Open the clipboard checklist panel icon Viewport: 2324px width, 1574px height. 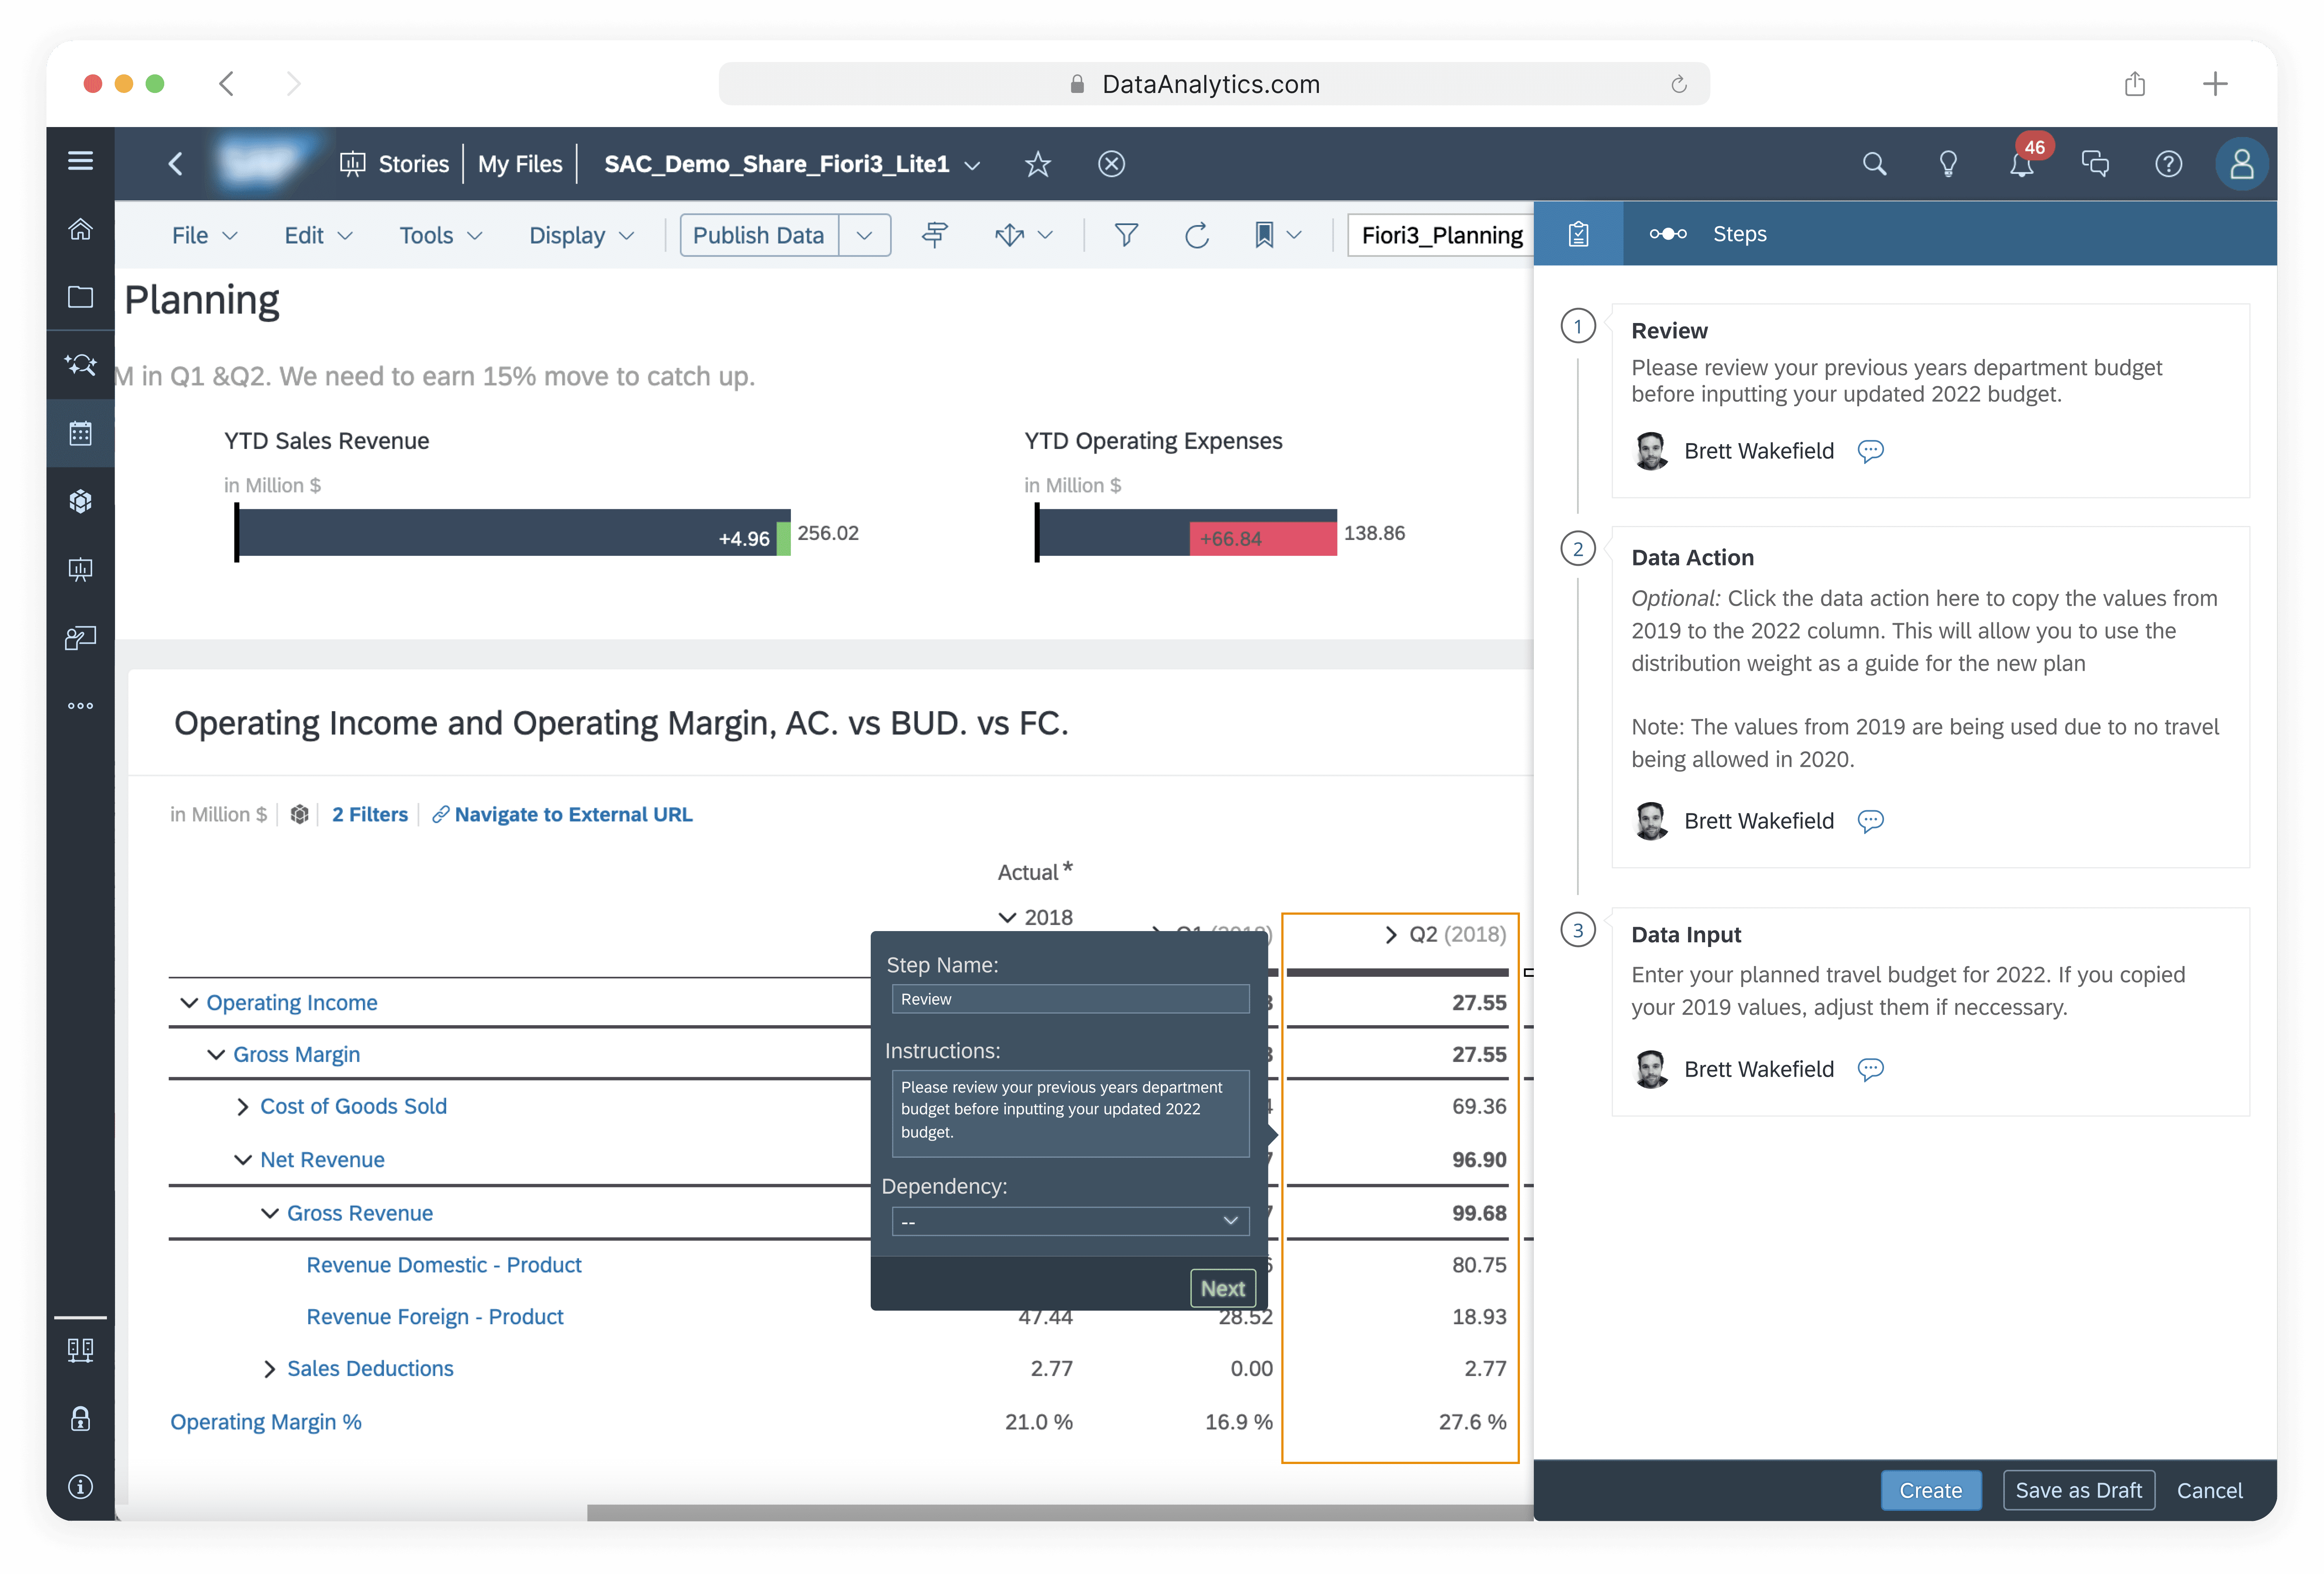[1578, 234]
